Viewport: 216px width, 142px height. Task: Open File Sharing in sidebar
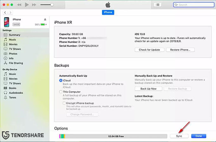(x=25, y=63)
